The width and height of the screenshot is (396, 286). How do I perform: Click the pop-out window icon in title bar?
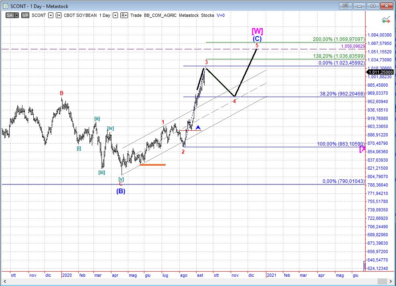pos(344,6)
